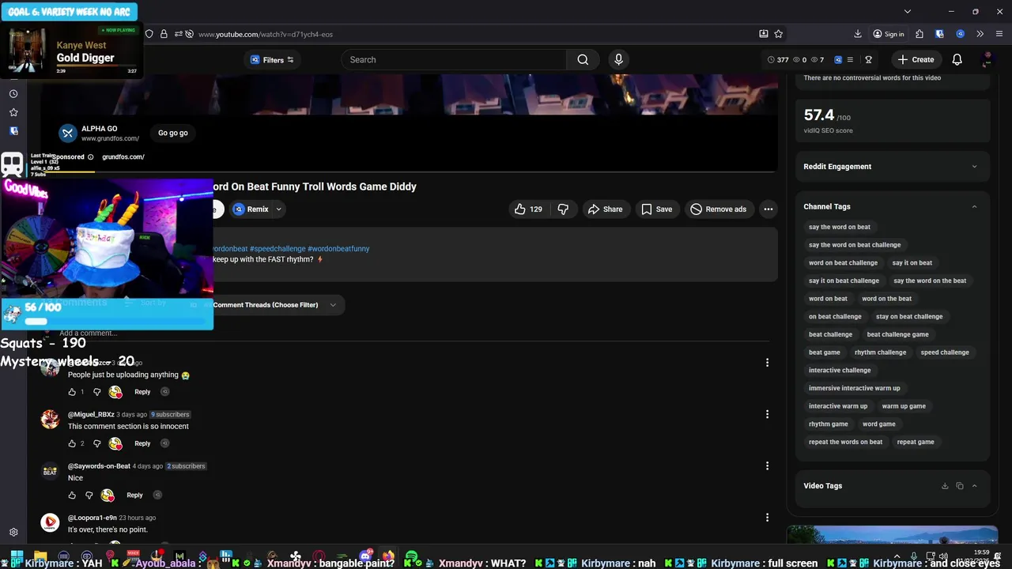
Task: Open the @Miguel_RBXz channel link
Action: (91, 414)
